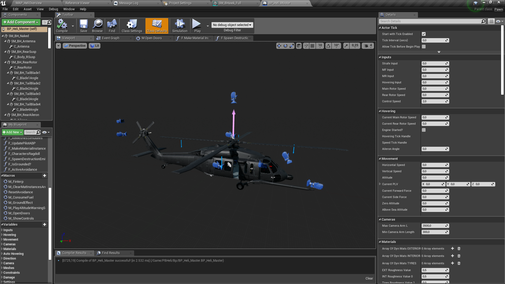Open the Find tool for this blueprint

tap(112, 26)
